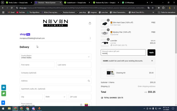Click the site info icon in address bar
The width and height of the screenshot is (177, 111).
coord(17,8)
